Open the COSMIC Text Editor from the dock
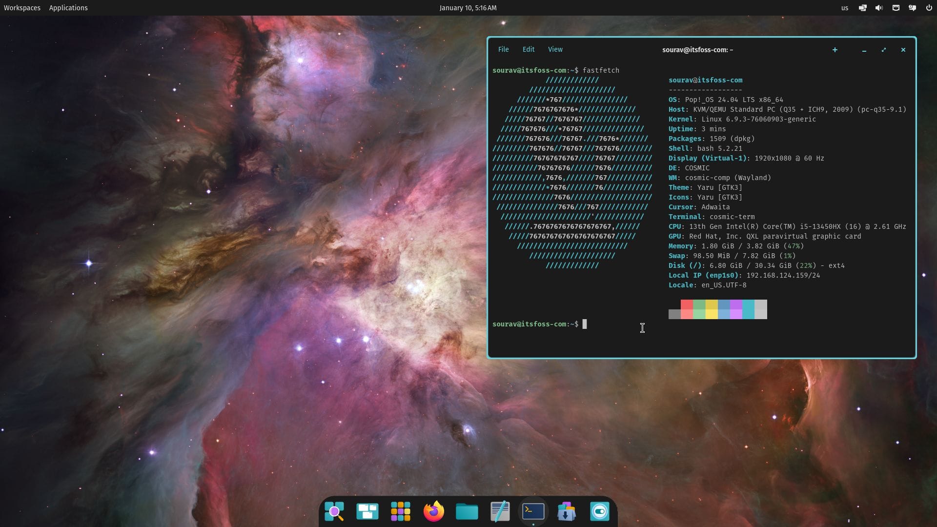This screenshot has width=937, height=527. [x=500, y=511]
